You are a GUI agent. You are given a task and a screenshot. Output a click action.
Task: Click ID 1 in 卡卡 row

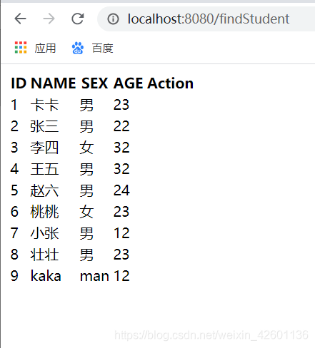pos(14,105)
